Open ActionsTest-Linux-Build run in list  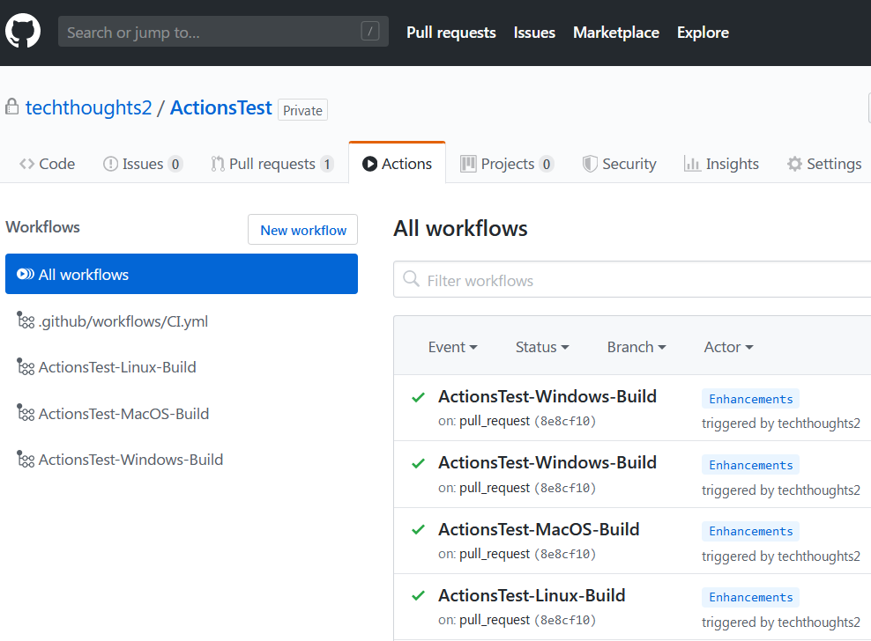(532, 595)
